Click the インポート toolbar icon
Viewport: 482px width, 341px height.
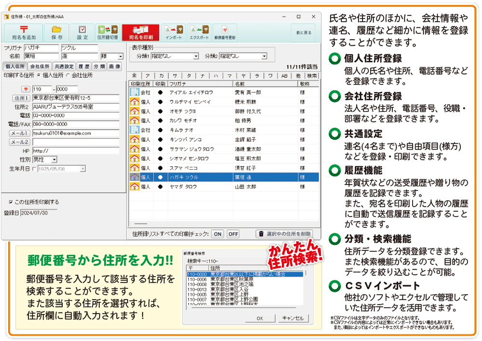click(x=173, y=32)
